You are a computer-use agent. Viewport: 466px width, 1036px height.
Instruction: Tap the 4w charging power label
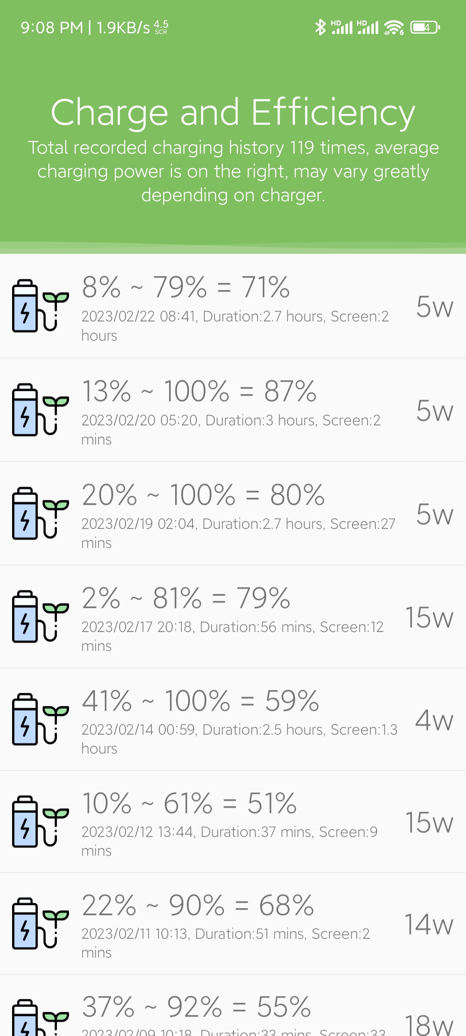[x=434, y=720]
